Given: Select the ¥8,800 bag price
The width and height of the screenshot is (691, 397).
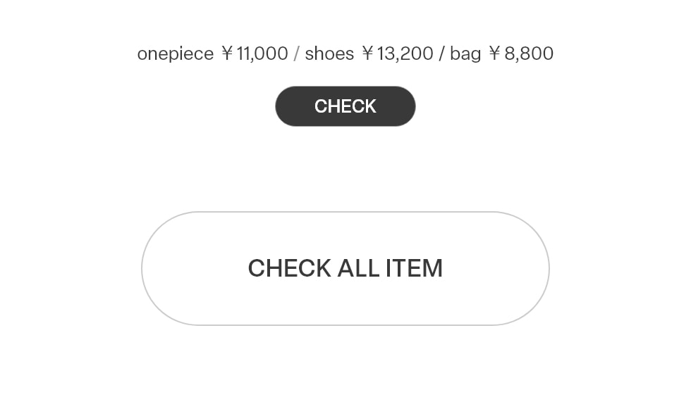Looking at the screenshot, I should click(x=520, y=53).
